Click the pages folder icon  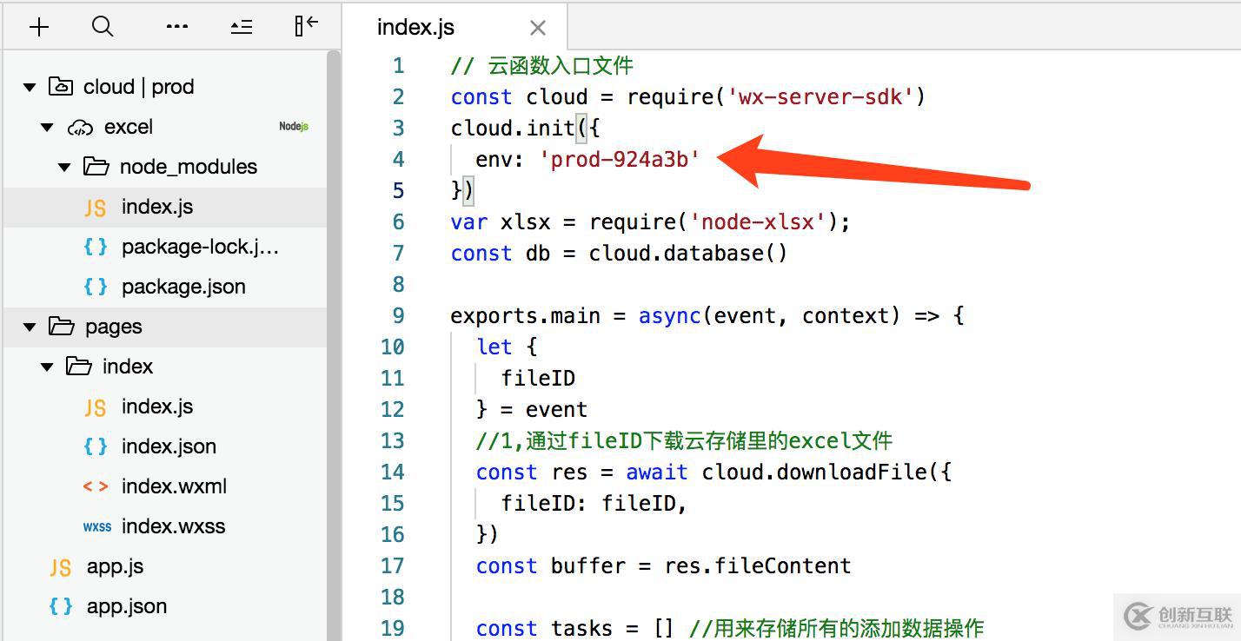[61, 326]
